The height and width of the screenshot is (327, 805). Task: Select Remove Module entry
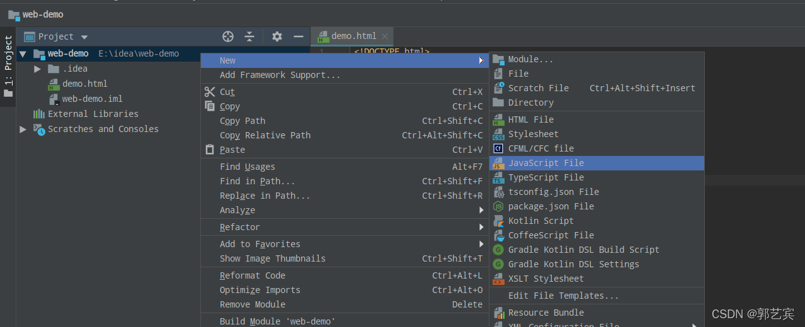click(345, 304)
